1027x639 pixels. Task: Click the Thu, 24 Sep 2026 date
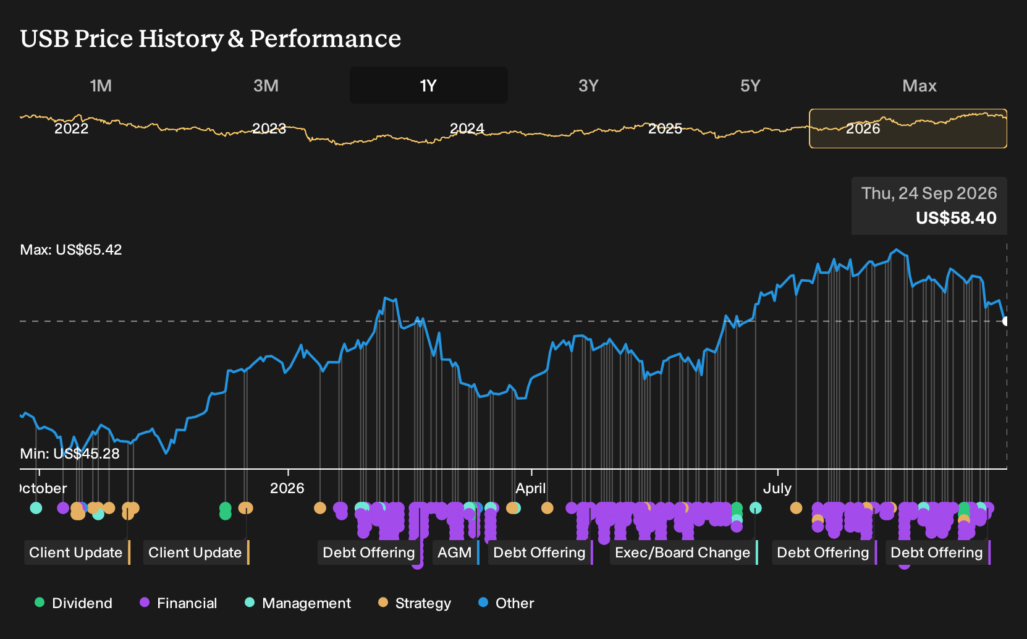tap(929, 193)
